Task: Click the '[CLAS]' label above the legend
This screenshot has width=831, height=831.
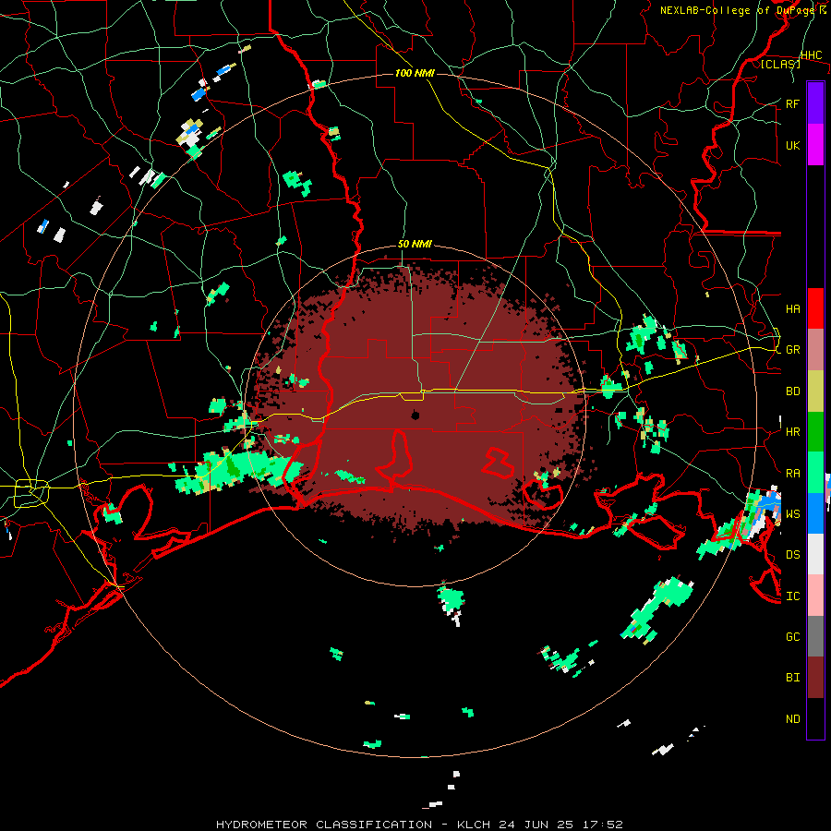Action: click(780, 64)
